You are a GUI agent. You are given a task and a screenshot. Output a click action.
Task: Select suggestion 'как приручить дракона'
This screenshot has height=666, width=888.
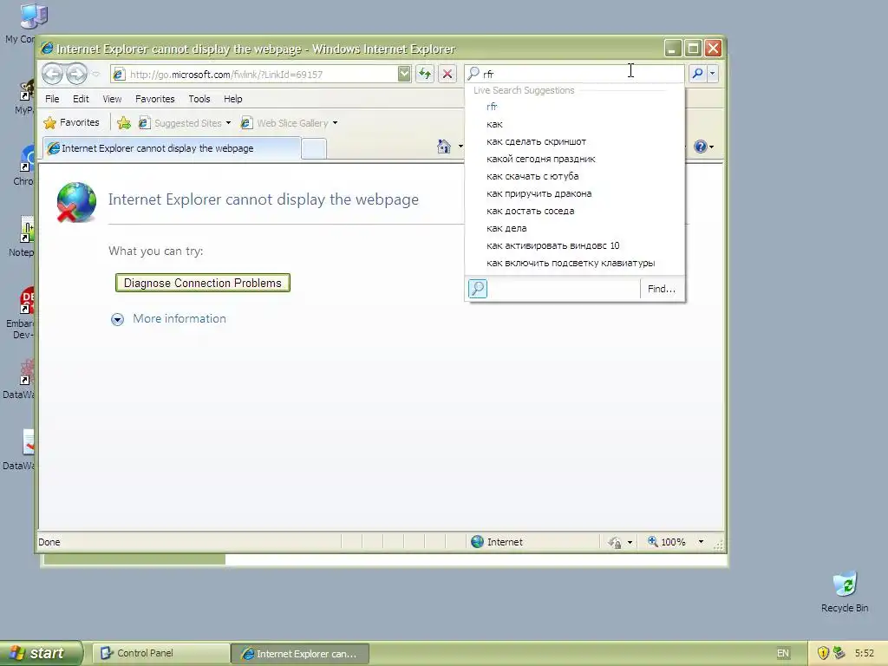[574, 193]
